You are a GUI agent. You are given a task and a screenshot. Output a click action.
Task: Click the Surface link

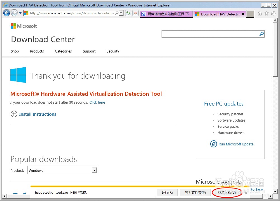(256, 189)
